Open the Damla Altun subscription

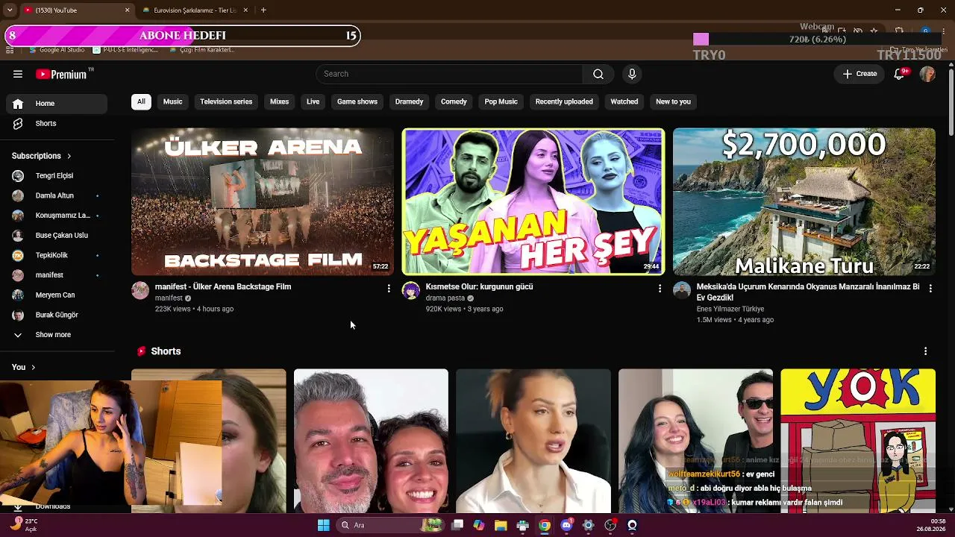coord(57,195)
